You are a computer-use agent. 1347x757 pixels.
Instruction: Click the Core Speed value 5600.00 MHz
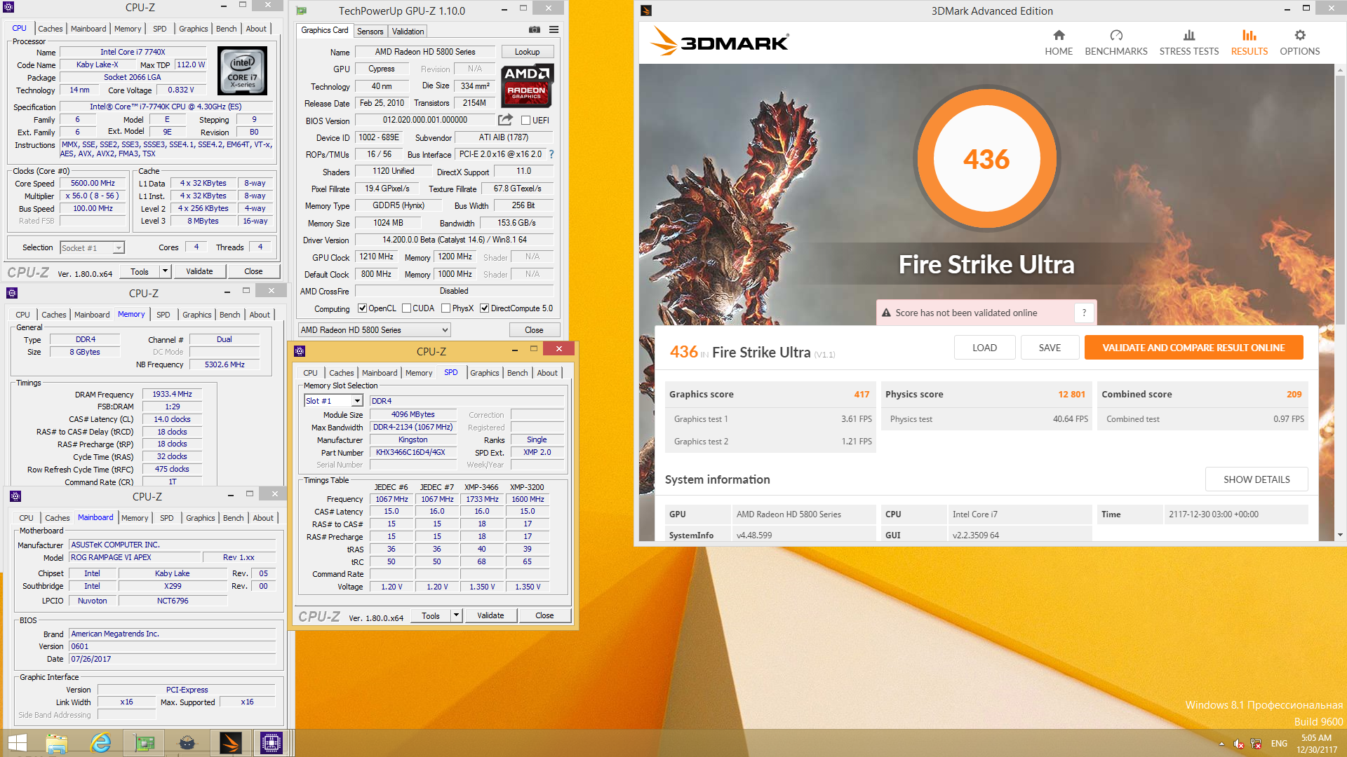[x=93, y=183]
